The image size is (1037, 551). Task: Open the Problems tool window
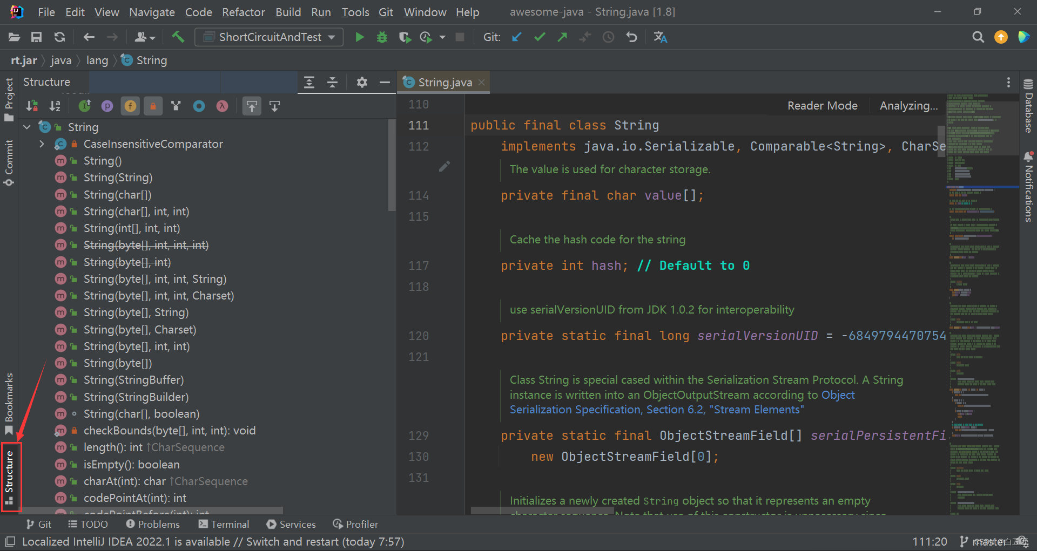tap(152, 524)
